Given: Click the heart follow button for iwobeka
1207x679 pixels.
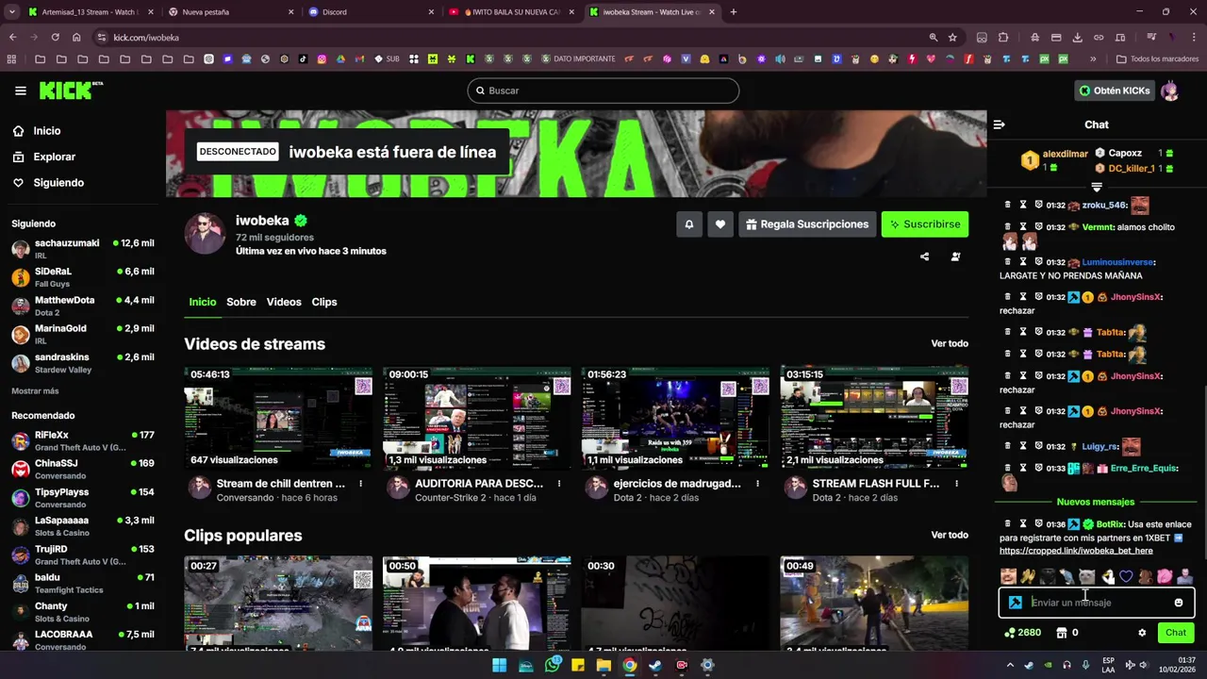Looking at the screenshot, I should [720, 224].
